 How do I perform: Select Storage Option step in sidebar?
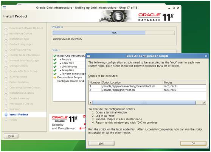point(19,66)
